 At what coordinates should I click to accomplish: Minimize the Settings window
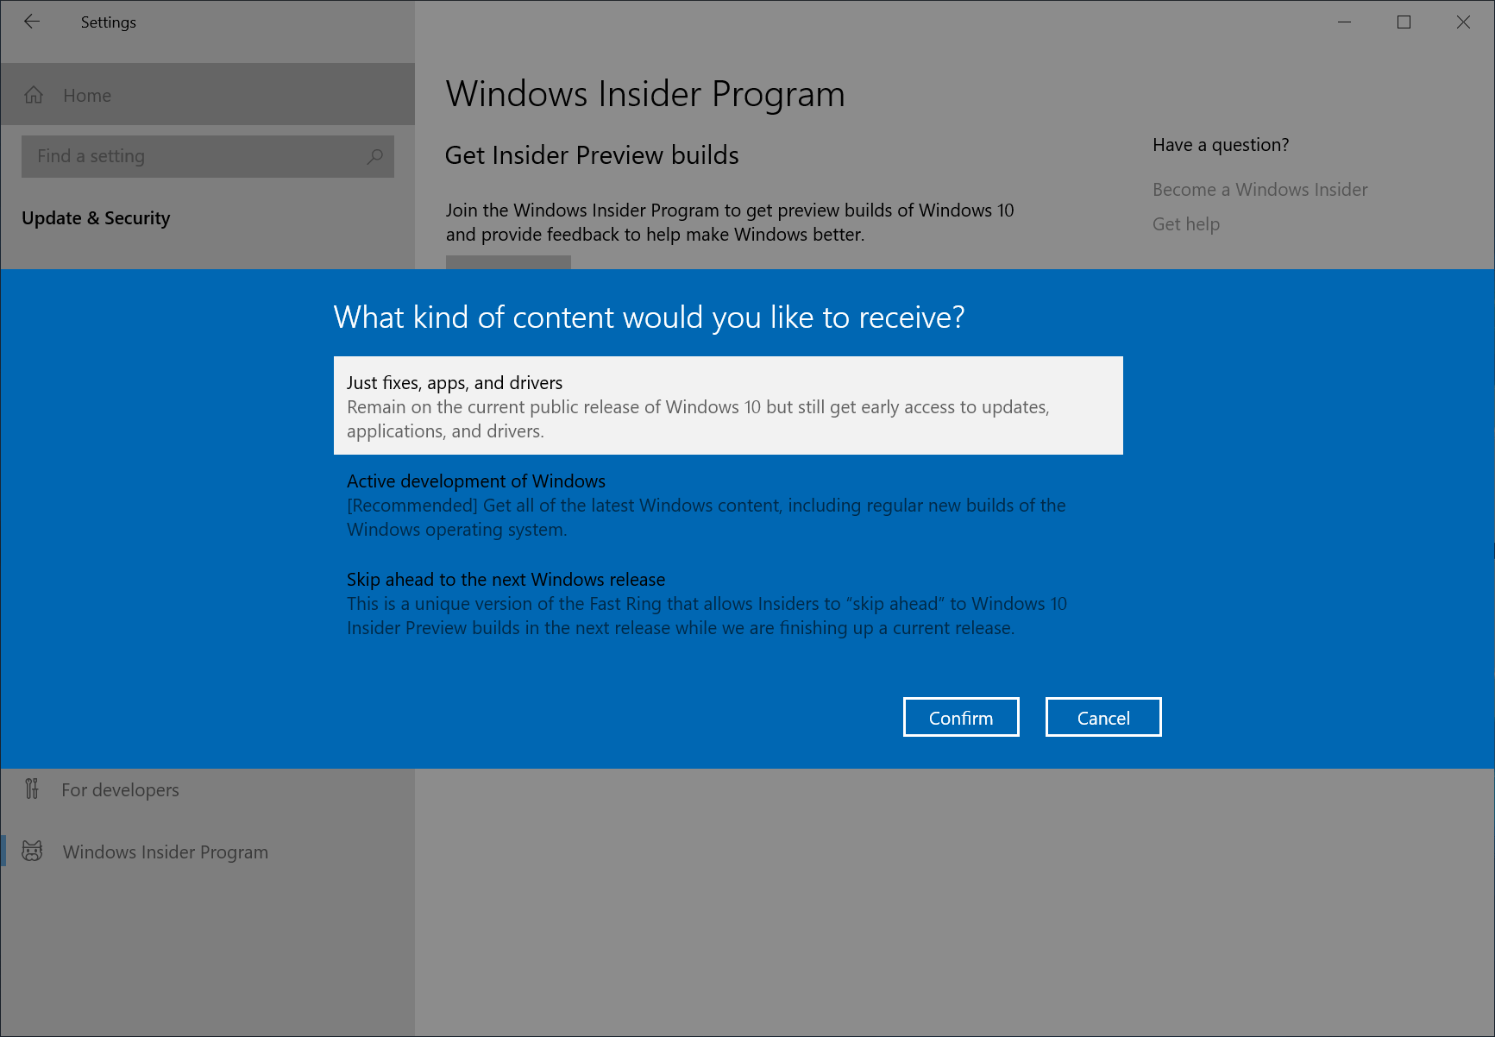click(1343, 22)
